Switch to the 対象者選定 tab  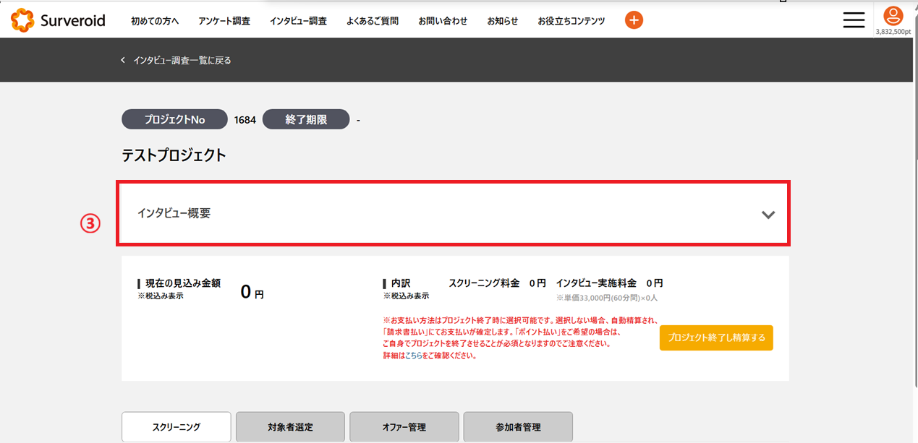(290, 427)
